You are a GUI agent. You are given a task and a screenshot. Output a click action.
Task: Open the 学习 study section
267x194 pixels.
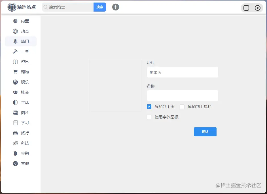[x=15, y=123]
